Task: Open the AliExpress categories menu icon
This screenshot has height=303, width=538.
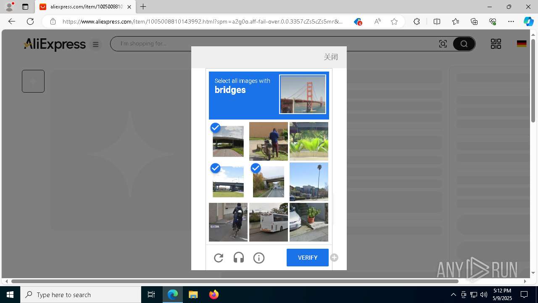Action: click(96, 44)
